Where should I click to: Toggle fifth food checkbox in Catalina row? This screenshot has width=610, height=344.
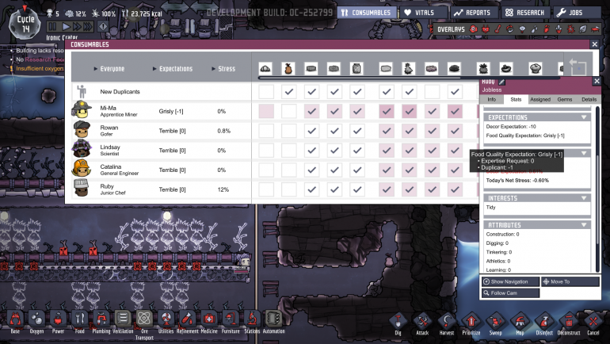(356, 170)
